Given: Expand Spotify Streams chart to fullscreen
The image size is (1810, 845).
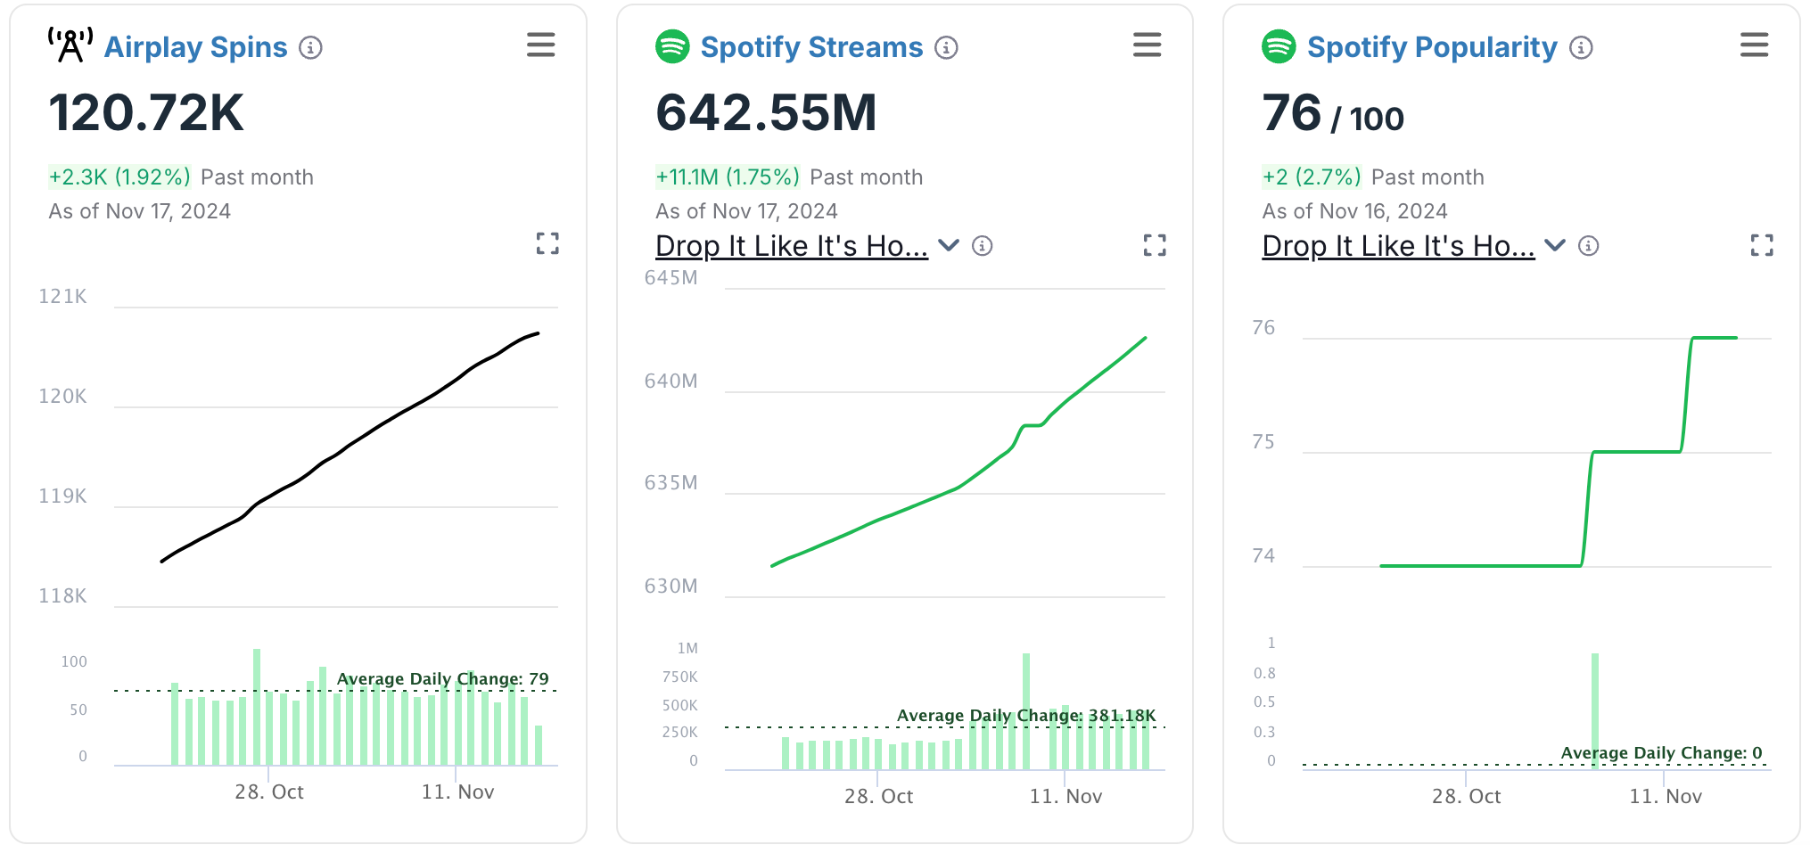Looking at the screenshot, I should (1155, 245).
